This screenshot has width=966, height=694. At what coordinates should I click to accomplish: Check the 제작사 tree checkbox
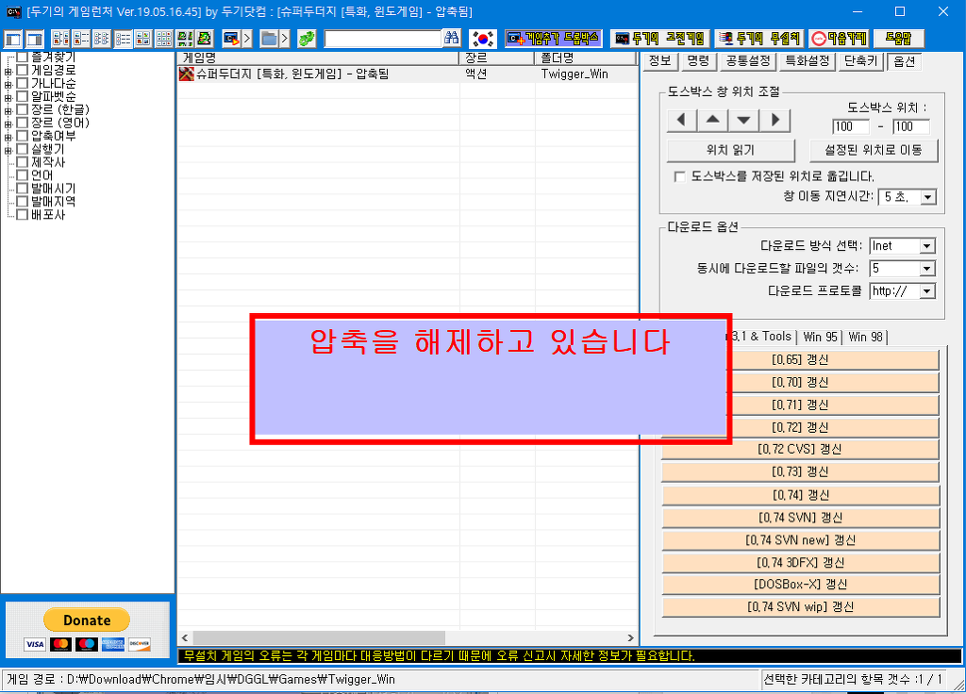(23, 162)
